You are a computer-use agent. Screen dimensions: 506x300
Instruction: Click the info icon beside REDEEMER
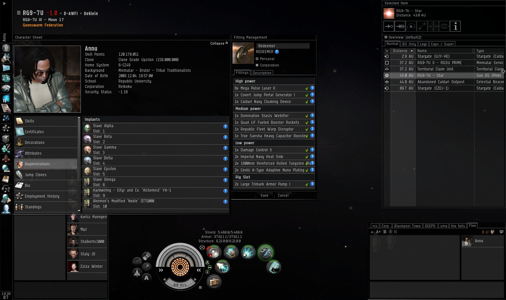tap(277, 52)
